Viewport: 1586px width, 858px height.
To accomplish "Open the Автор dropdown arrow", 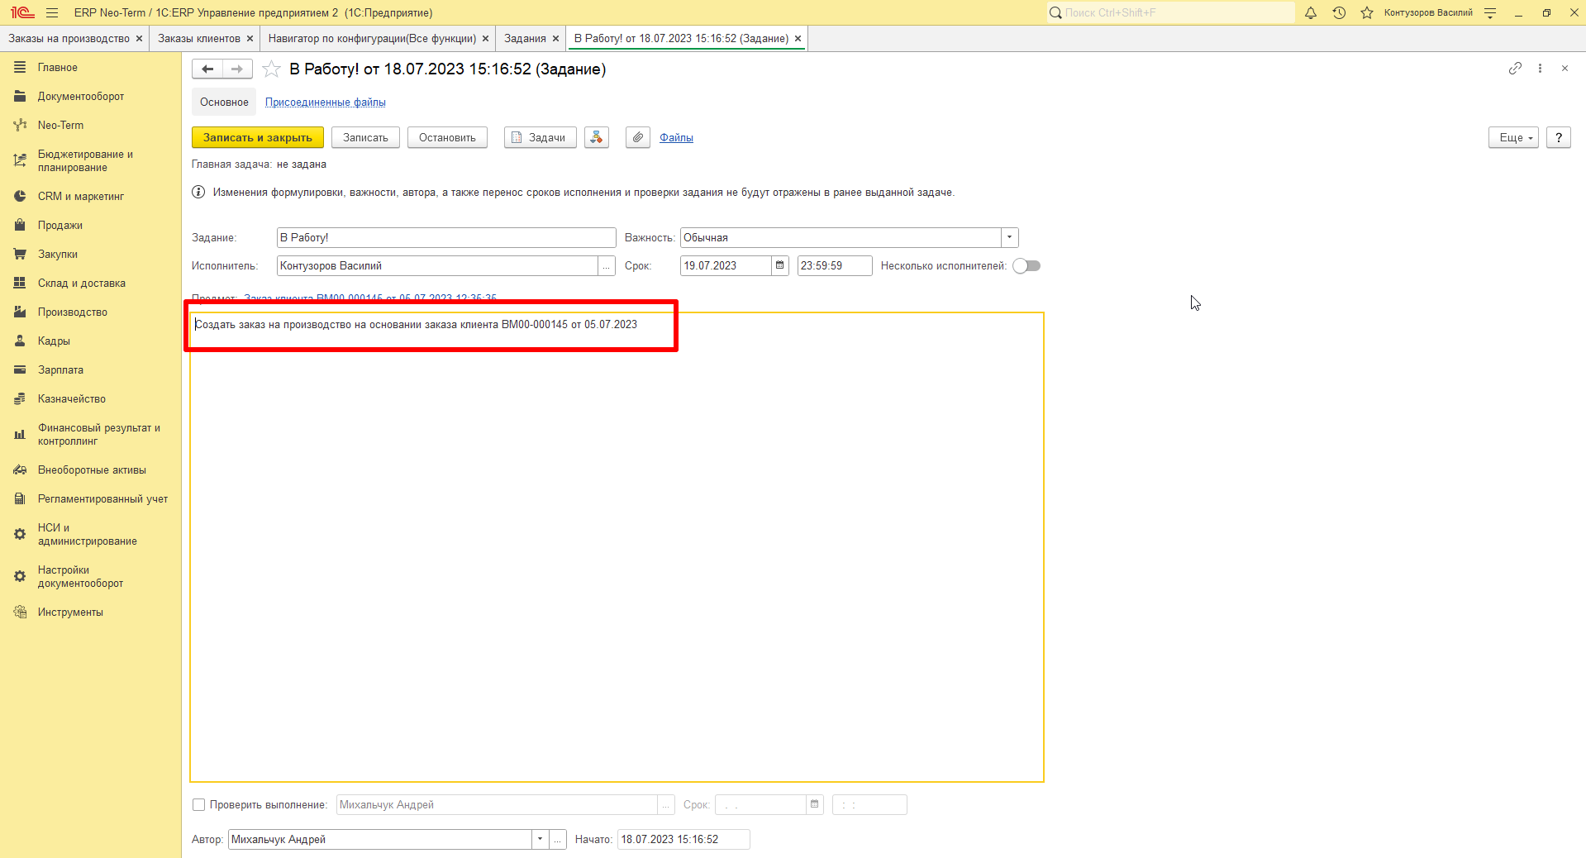I will pyautogui.click(x=540, y=839).
